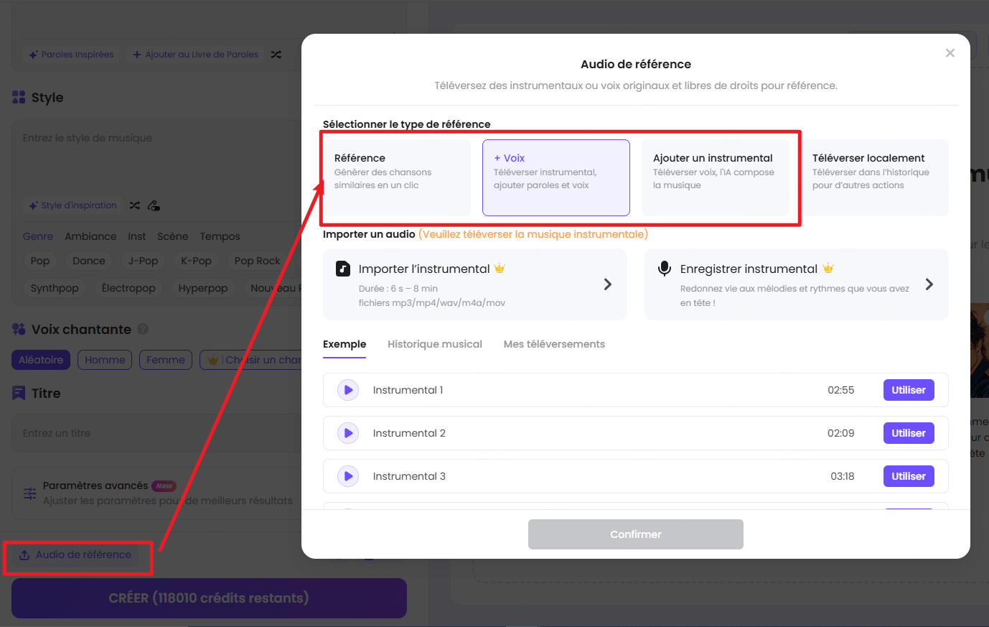This screenshot has height=627, width=989.
Task: Expand Importer l'instrumental with its chevron
Action: [x=607, y=284]
